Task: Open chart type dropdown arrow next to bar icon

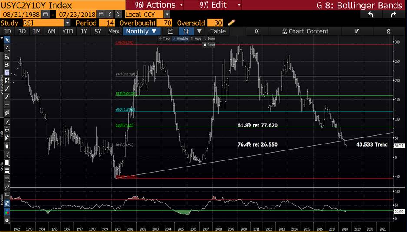Action: pos(199,31)
